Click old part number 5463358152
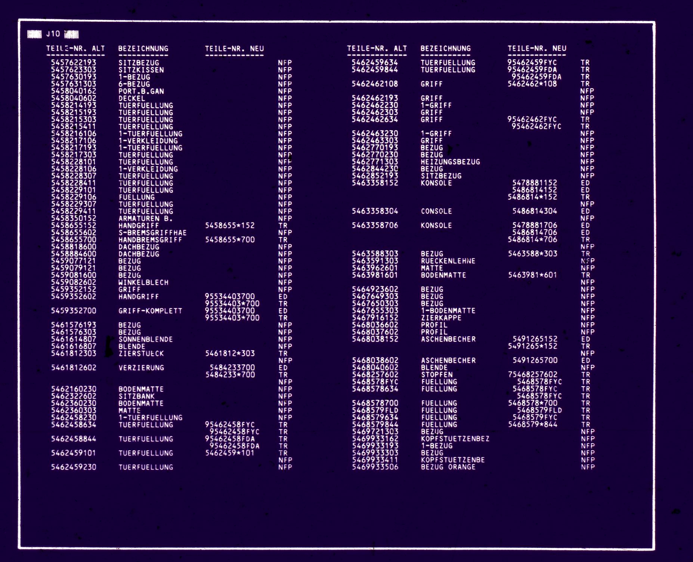The image size is (693, 562). click(x=375, y=183)
